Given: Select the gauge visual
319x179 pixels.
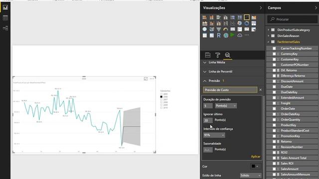Looking at the screenshot, I should click(x=226, y=29).
